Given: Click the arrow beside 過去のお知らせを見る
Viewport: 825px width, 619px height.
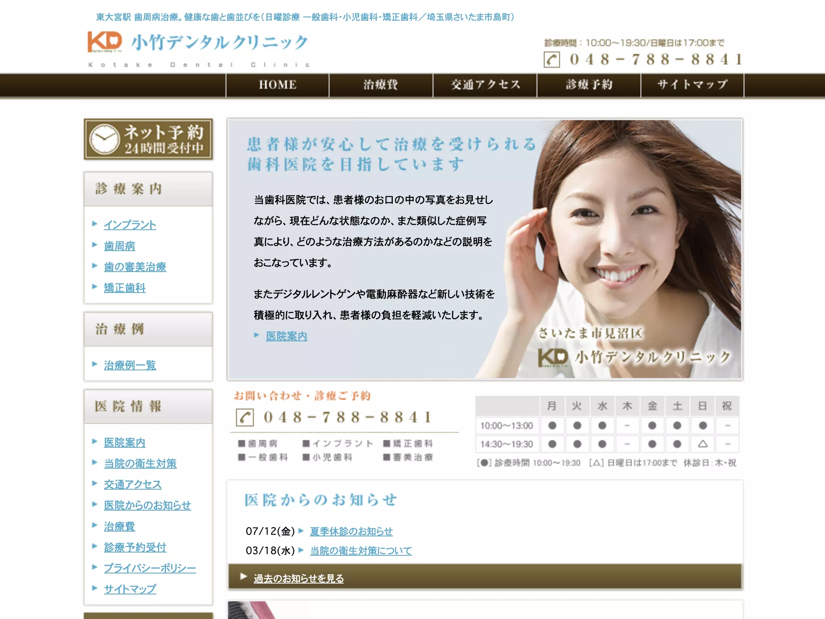Looking at the screenshot, I should (x=243, y=576).
